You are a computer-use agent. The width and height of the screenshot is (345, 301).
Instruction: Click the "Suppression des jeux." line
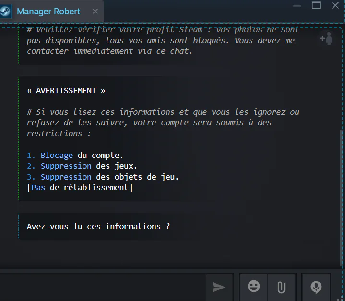click(x=82, y=166)
